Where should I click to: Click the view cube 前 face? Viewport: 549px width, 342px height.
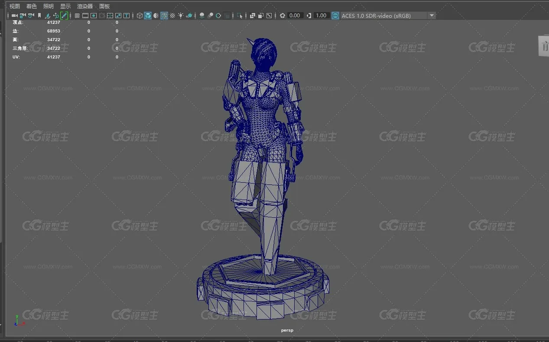[x=543, y=46]
